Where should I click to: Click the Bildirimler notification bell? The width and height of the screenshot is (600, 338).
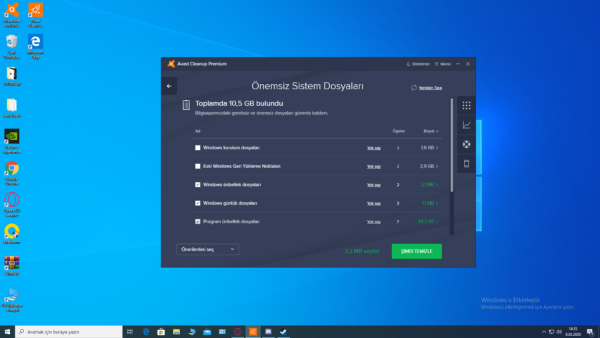click(418, 64)
